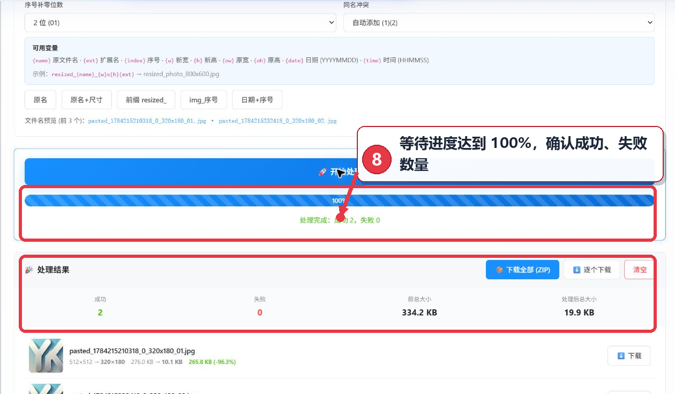Click preview filename pasted_1784215210318_0_320x180_01.jpg
The image size is (675, 394).
[147, 121]
